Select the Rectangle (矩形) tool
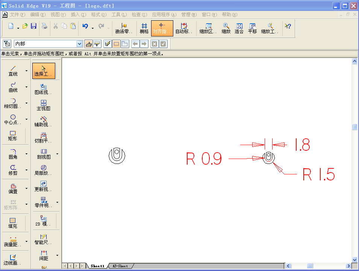 [x=12, y=135]
